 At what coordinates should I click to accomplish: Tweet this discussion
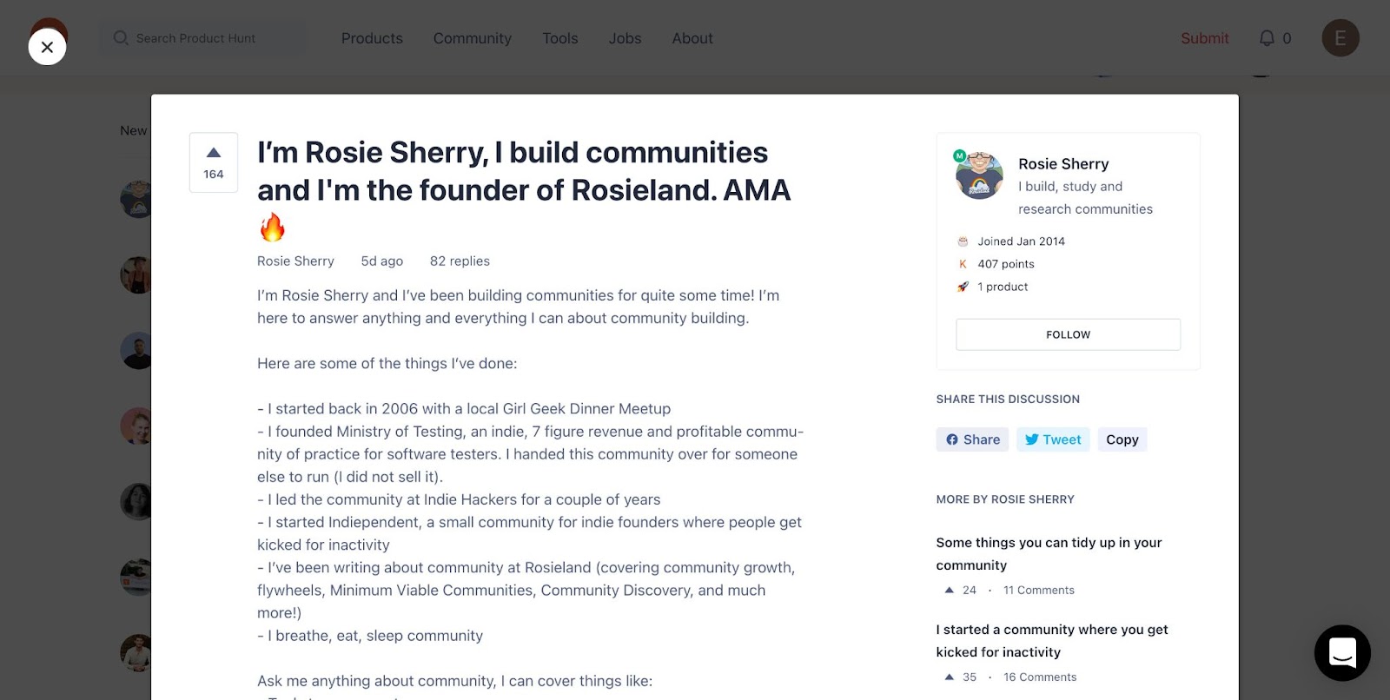(x=1053, y=439)
